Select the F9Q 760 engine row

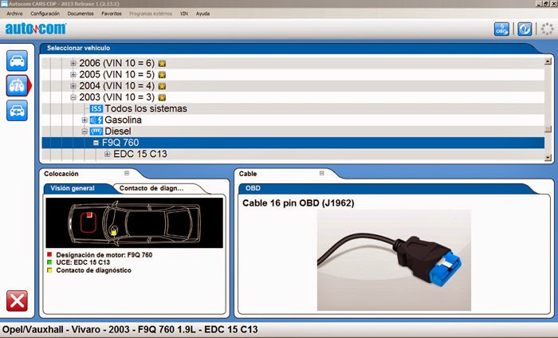[293, 143]
